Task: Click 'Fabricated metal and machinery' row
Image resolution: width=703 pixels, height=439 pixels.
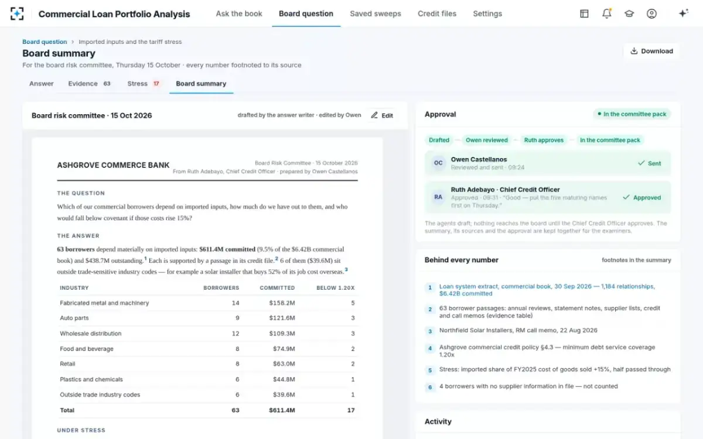Action: 207,303
